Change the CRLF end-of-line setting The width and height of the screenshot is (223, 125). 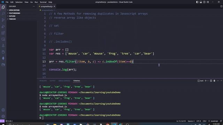[205, 121]
